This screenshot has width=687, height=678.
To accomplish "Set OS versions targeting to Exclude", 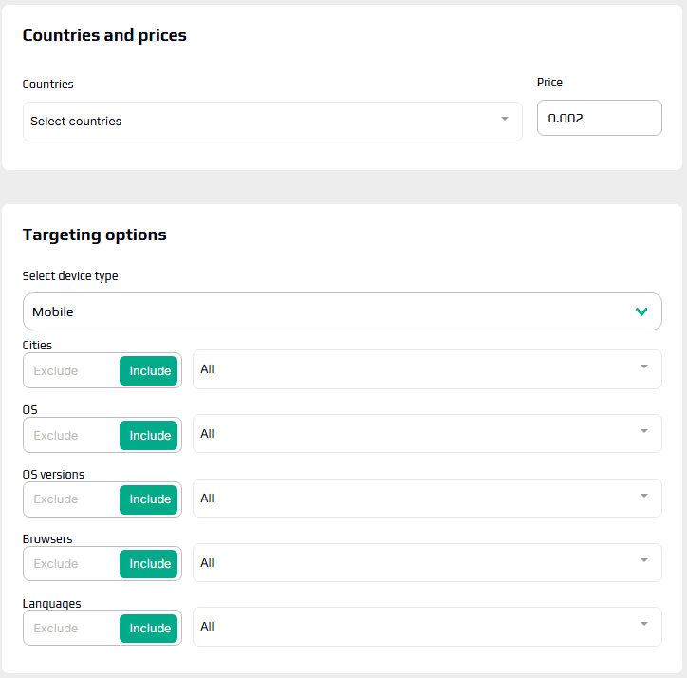I will [x=56, y=499].
